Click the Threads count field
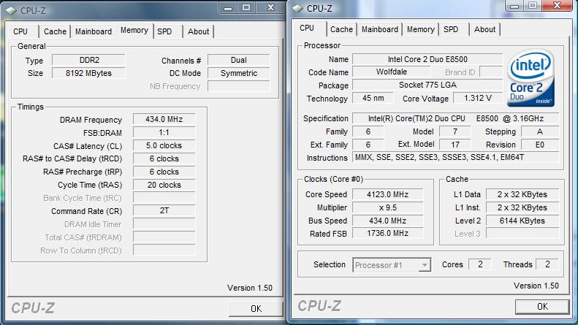Viewport: 578px width, 325px height. tap(547, 264)
